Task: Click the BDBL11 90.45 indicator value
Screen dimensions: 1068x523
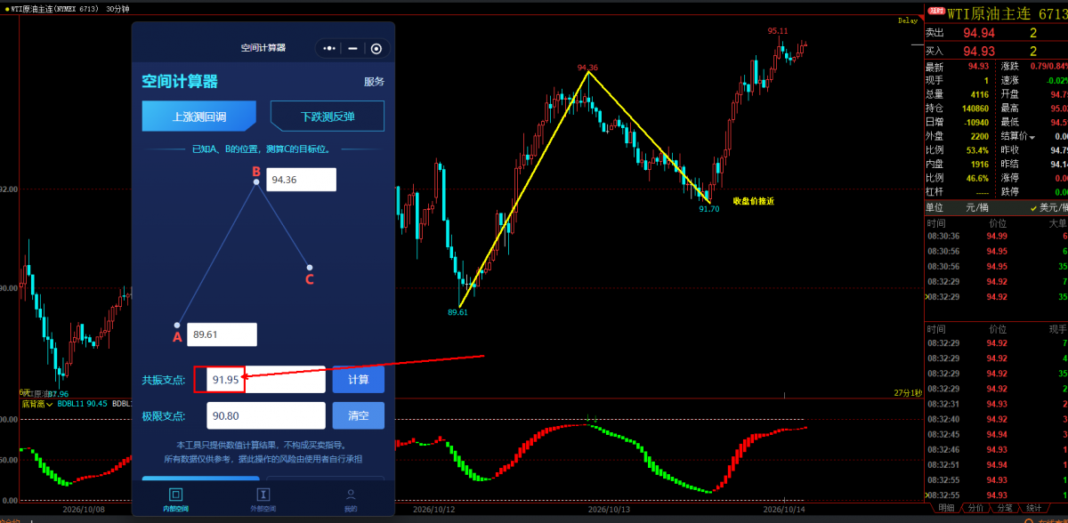Action: [83, 404]
